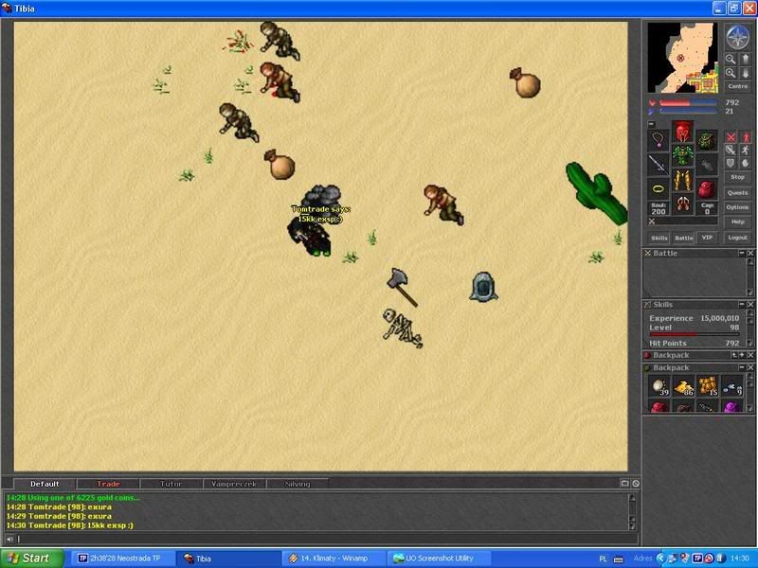Collapse the inventory panel with minus button
Viewport: 758px width, 568px height.
pyautogui.click(x=651, y=124)
